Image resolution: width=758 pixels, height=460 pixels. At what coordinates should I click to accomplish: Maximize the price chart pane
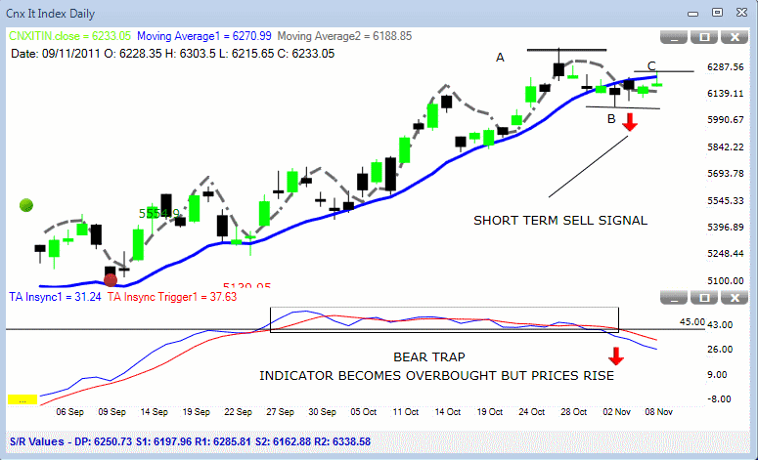[704, 37]
